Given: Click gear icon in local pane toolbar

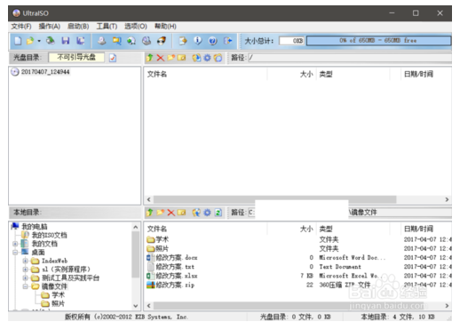Looking at the screenshot, I should coord(207,213).
